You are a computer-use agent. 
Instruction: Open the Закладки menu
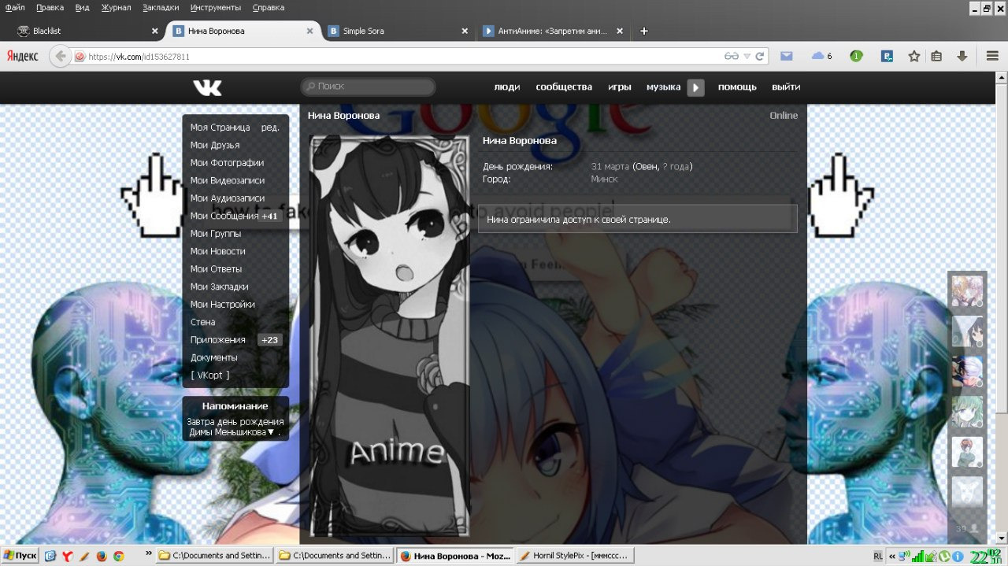pos(161,7)
